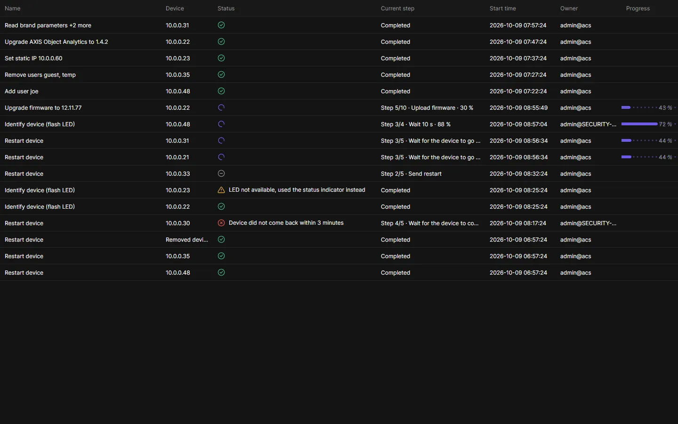
Task: Click the completed icon for Restart device 10.0.0.48
Action: pyautogui.click(x=221, y=272)
